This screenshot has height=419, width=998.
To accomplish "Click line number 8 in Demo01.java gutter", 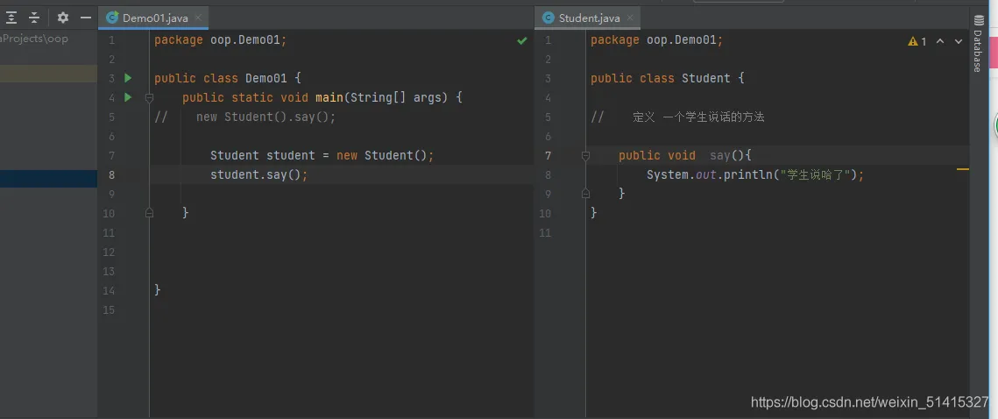I will [112, 174].
